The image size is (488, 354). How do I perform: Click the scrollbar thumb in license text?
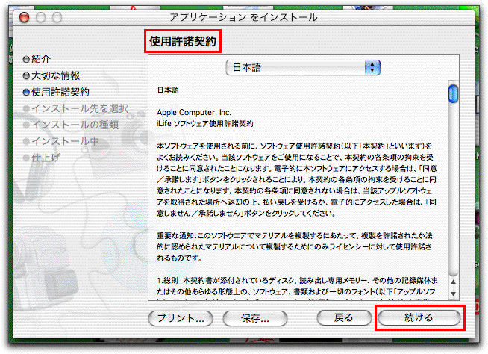453,93
